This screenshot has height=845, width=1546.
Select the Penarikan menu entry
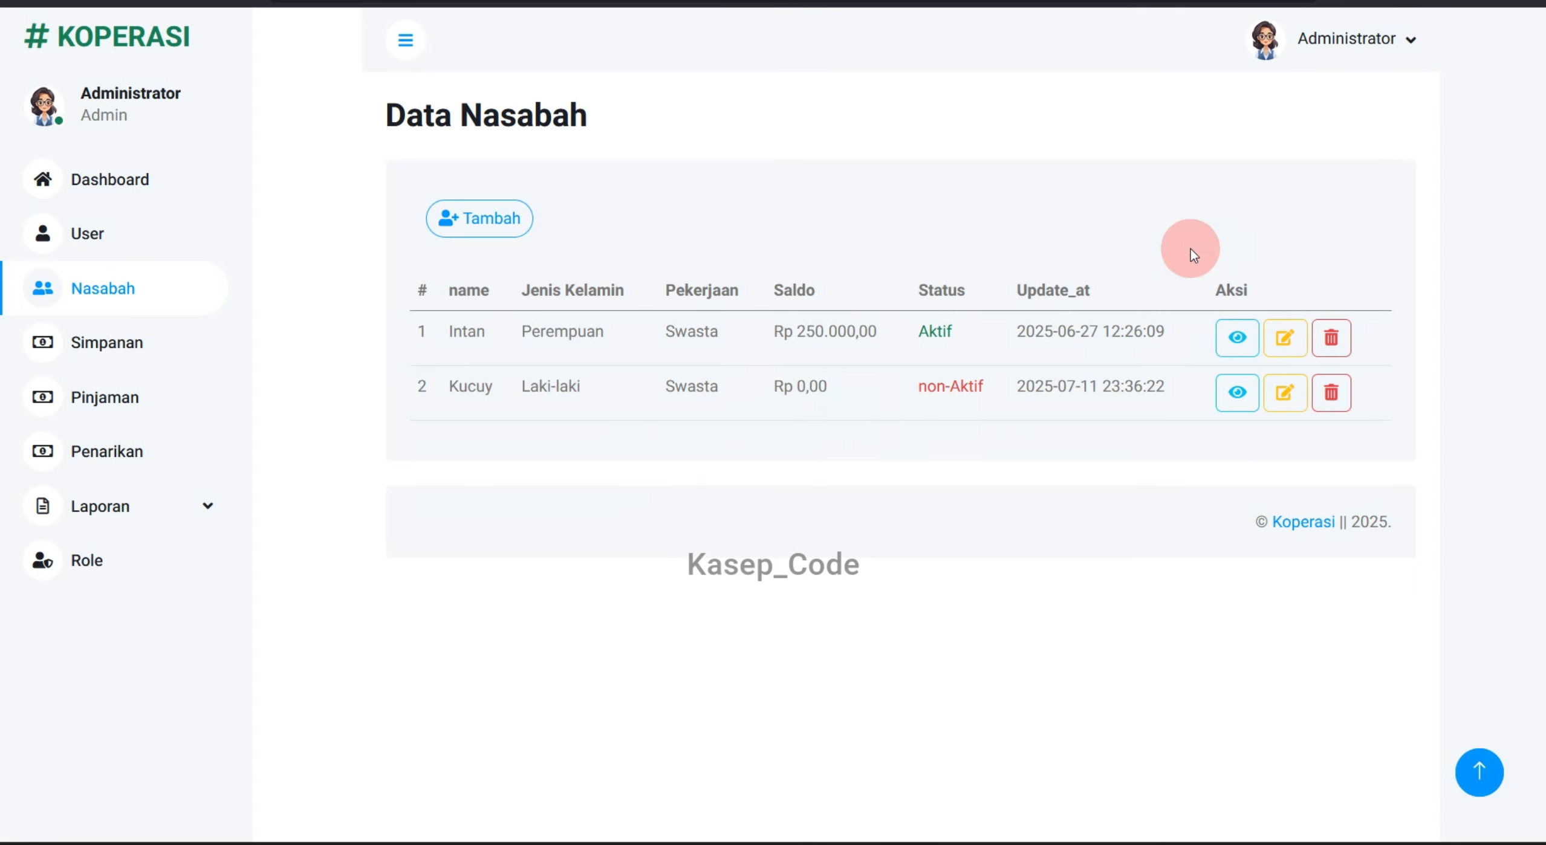coord(107,452)
